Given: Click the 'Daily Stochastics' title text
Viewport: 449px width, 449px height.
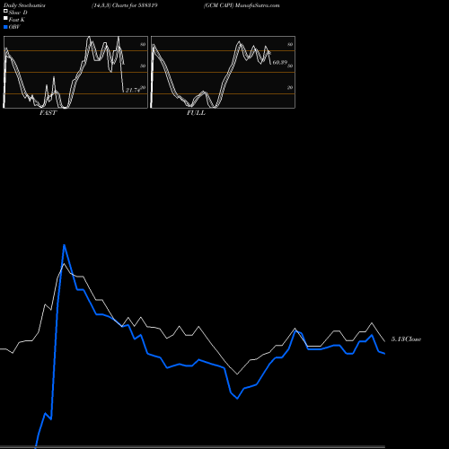Looking at the screenshot, I should [24, 5].
